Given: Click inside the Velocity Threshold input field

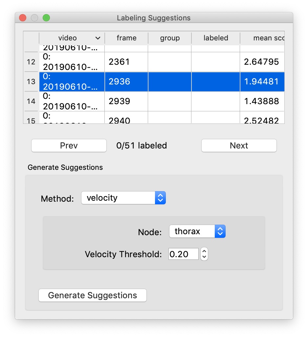Looking at the screenshot, I should (183, 254).
